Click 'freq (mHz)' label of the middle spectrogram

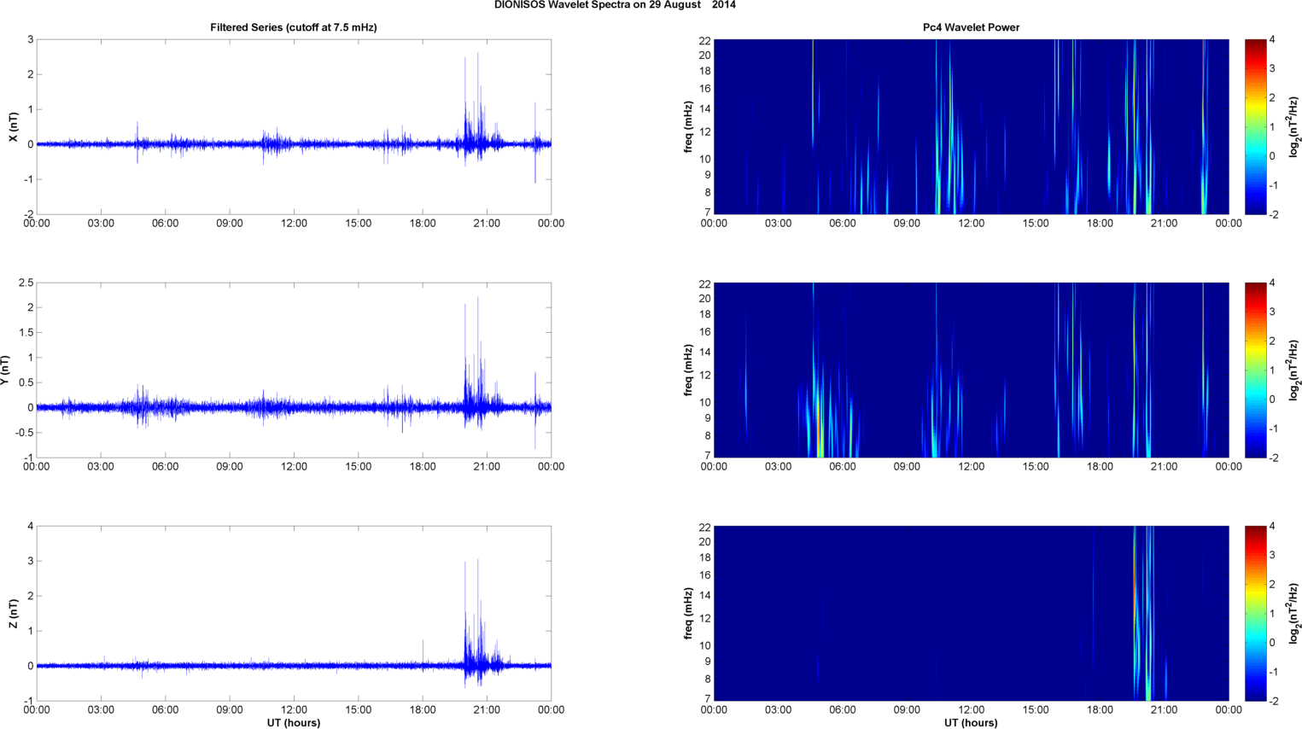(x=688, y=370)
